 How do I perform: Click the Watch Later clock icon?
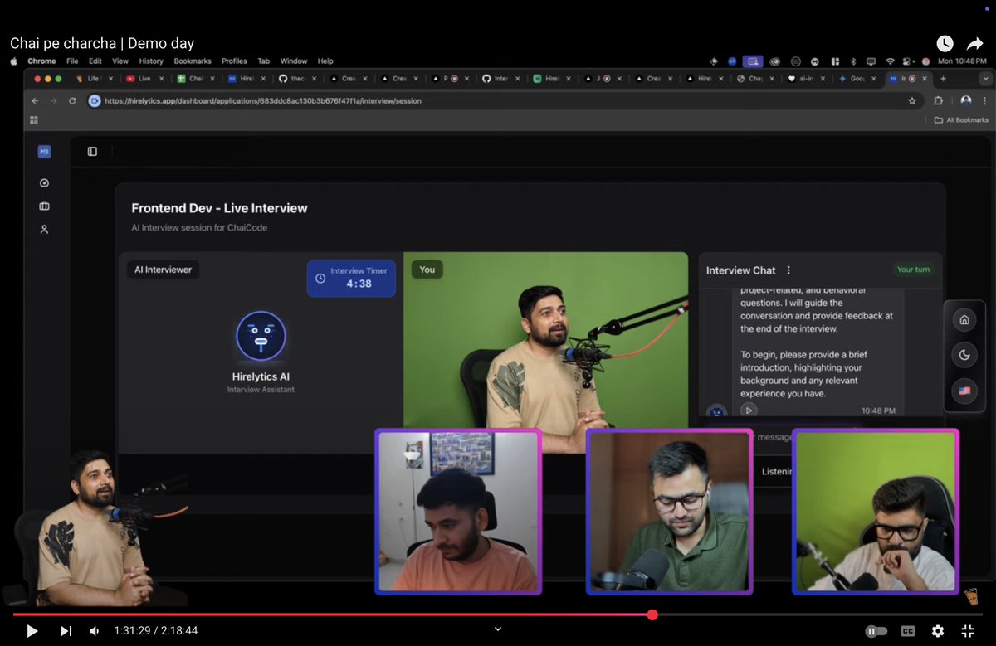coord(945,44)
